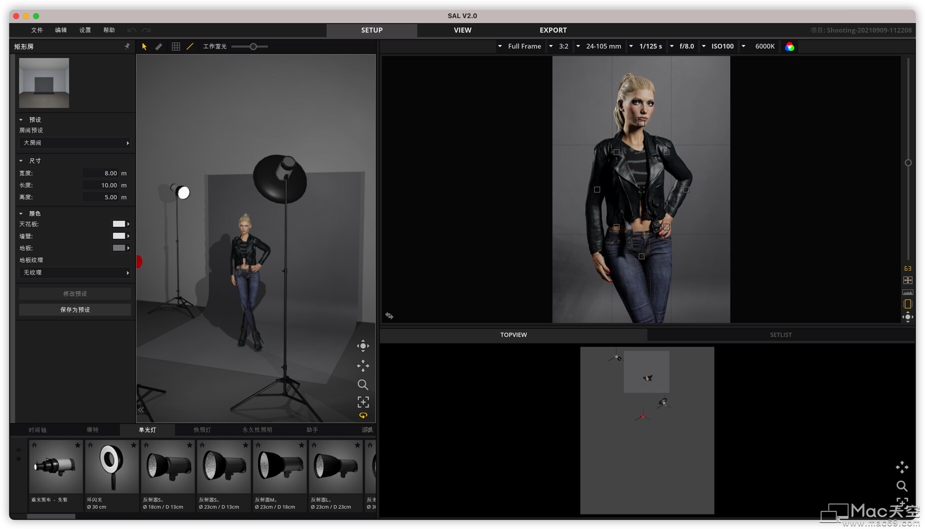Click the magnifier zoom icon in 3D viewport
The image size is (925, 529).
[363, 385]
